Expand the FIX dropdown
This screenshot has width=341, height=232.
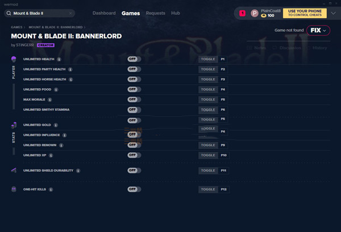(x=318, y=31)
